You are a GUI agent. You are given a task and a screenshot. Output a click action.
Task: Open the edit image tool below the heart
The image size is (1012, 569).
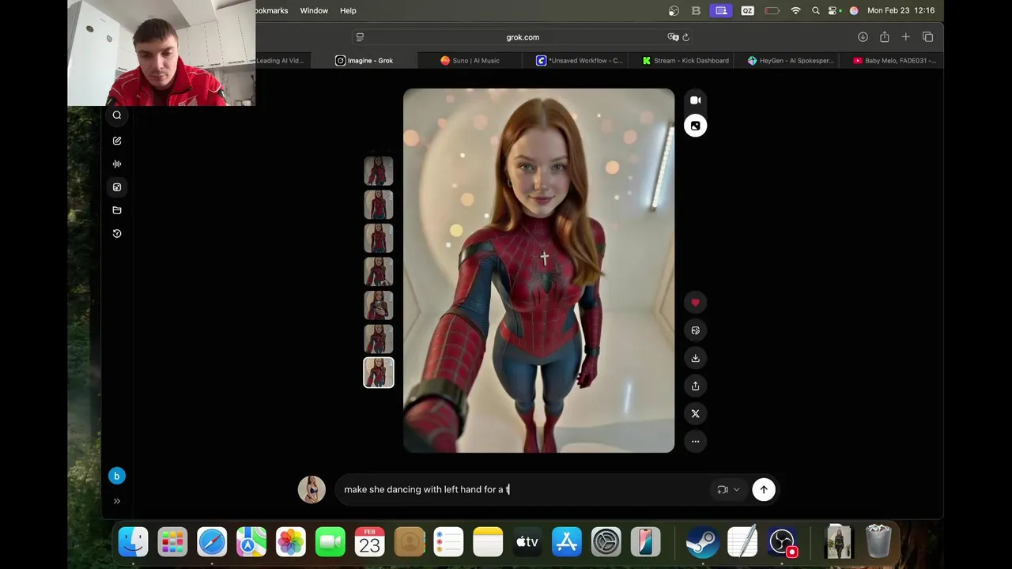point(696,330)
